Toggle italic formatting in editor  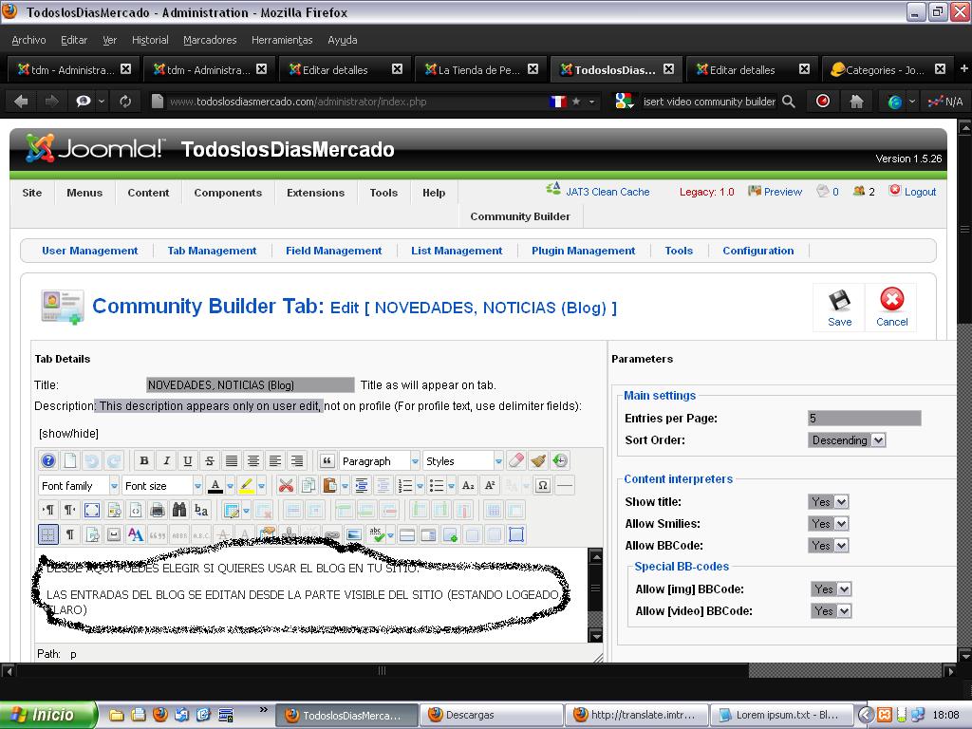[166, 460]
